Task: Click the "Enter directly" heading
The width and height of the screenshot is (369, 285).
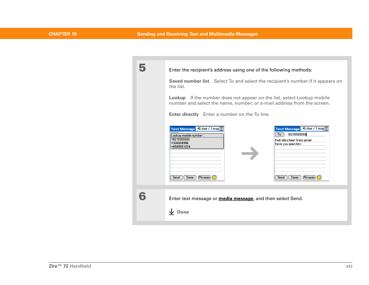Action: 184,114
